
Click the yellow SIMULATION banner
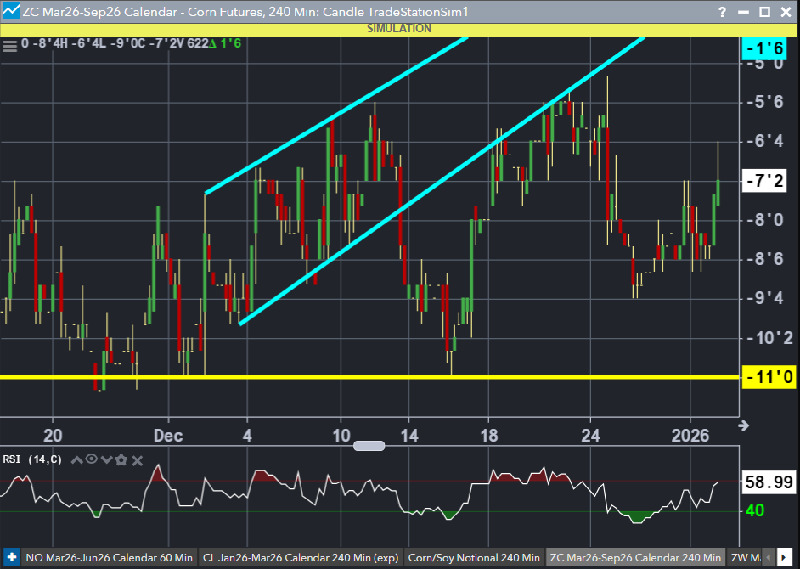pyautogui.click(x=399, y=28)
